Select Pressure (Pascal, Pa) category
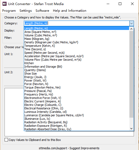Viewport: 139px width, 150px height. [76, 91]
